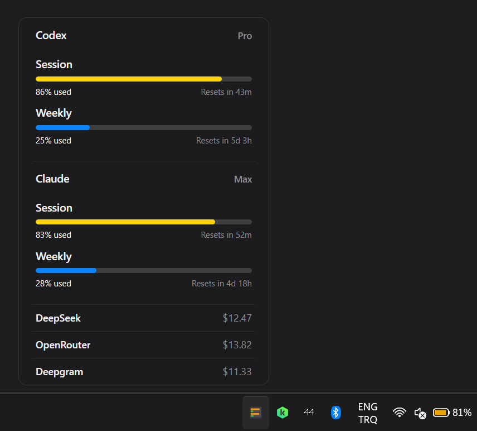Click the Deepgram $11.33 balance
The image size is (477, 431).
click(x=237, y=372)
